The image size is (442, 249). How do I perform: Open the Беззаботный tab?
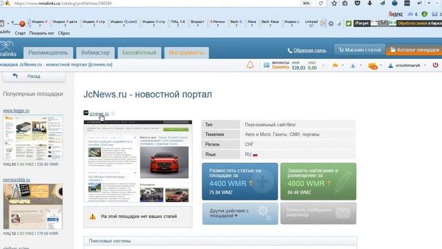(x=140, y=53)
